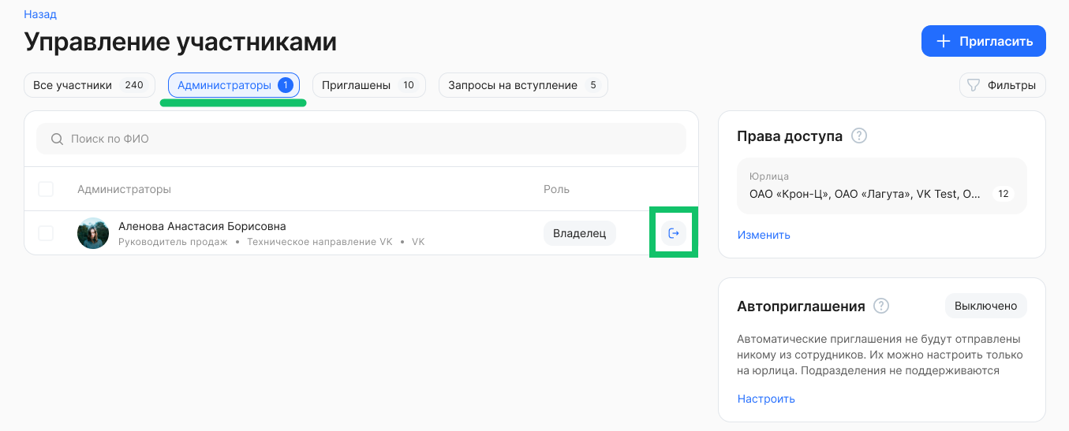Click the name Аленова Анастасия Борисовна
The width and height of the screenshot is (1069, 431).
(202, 226)
